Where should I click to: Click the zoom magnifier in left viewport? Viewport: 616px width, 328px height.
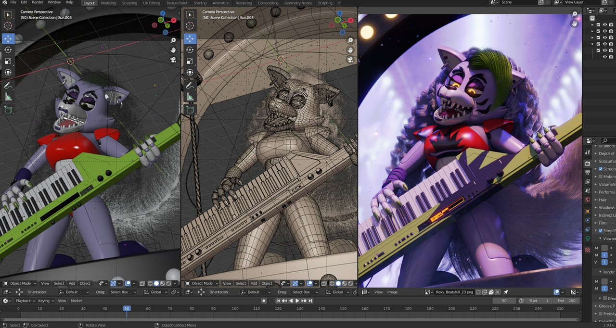pos(173,40)
